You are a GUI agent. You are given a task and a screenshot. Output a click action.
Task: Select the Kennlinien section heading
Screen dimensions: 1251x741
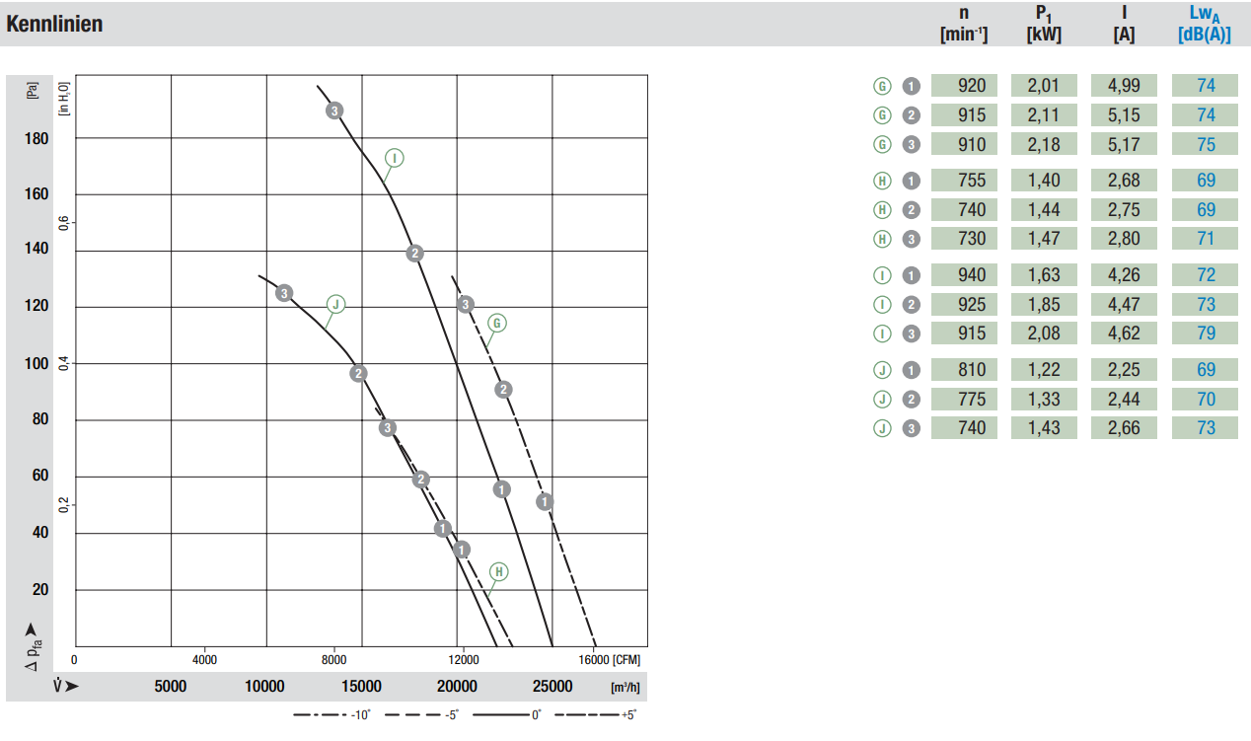54,25
